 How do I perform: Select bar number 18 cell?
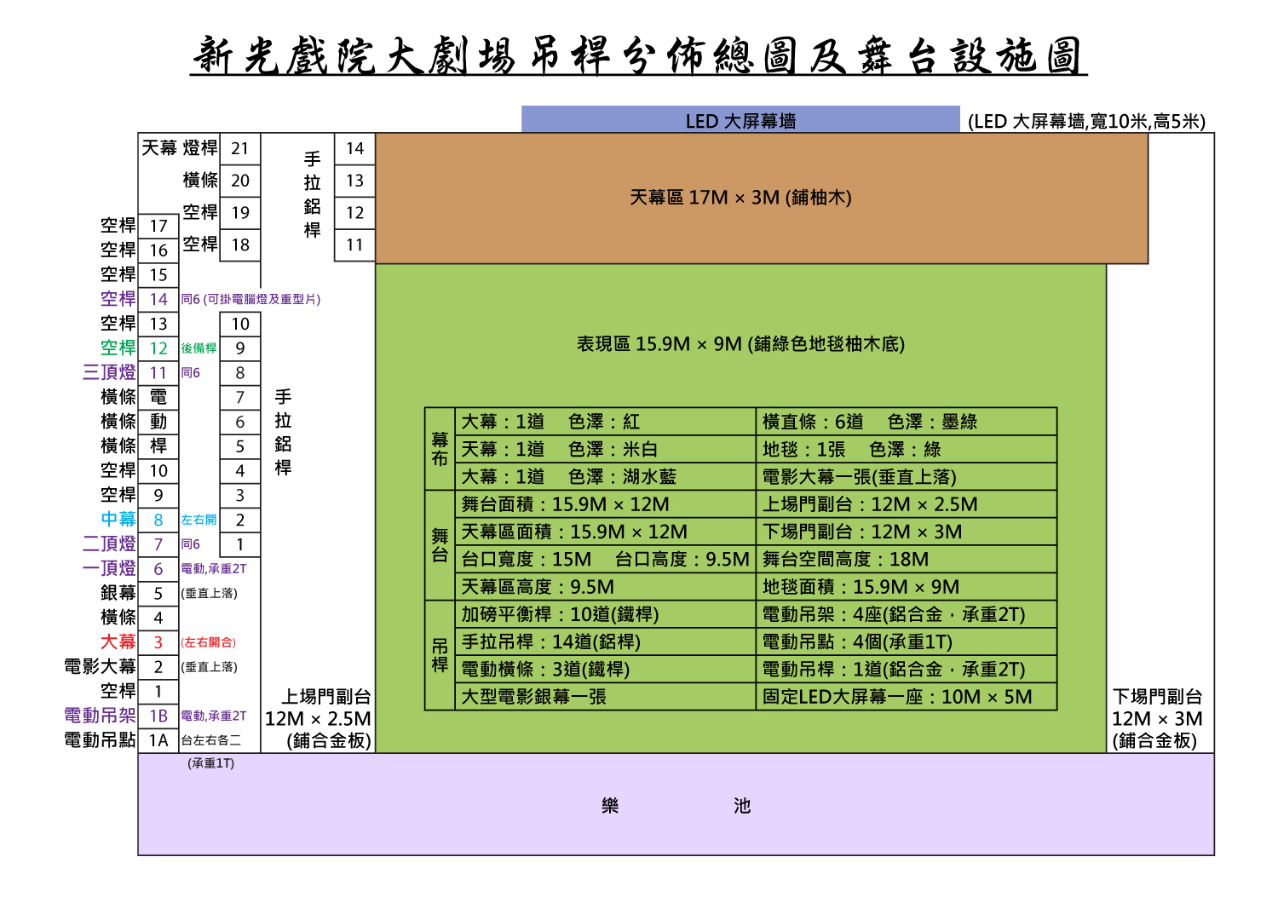(240, 245)
